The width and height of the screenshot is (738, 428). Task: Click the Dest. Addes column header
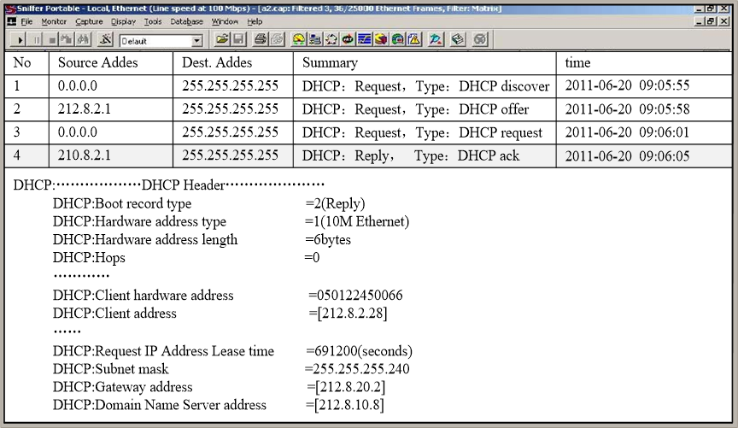[217, 62]
